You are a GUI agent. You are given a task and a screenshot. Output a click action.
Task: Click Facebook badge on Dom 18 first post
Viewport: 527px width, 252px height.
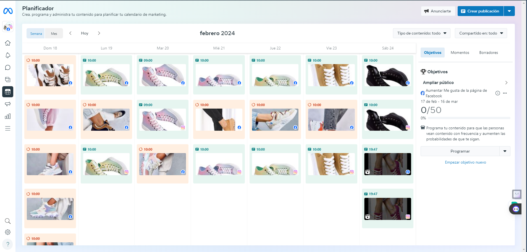point(70,83)
